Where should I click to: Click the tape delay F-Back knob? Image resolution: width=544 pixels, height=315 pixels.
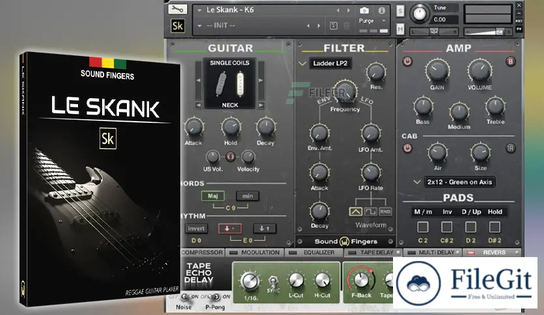click(x=361, y=280)
